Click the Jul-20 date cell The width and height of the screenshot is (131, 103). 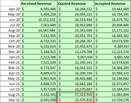click(x=10, y=25)
